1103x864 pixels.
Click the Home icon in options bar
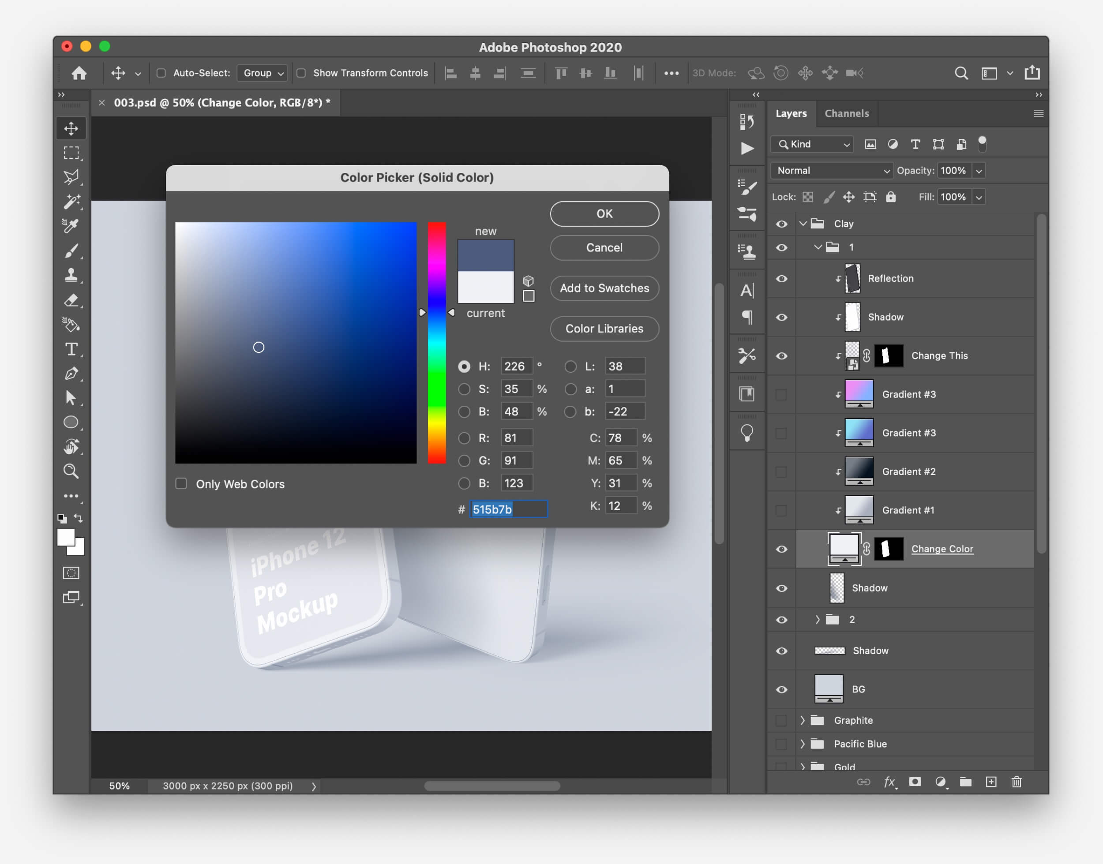79,73
